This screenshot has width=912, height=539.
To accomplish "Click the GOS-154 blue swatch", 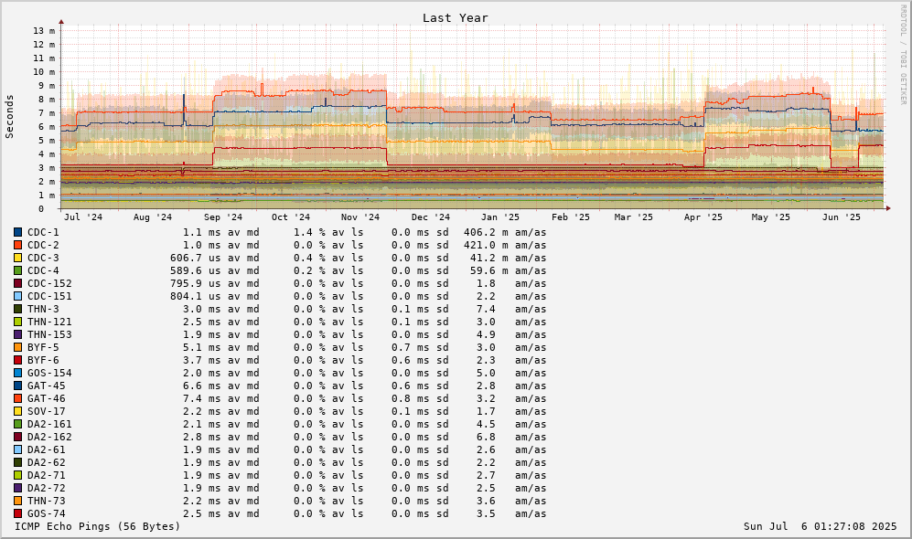I will [18, 373].
